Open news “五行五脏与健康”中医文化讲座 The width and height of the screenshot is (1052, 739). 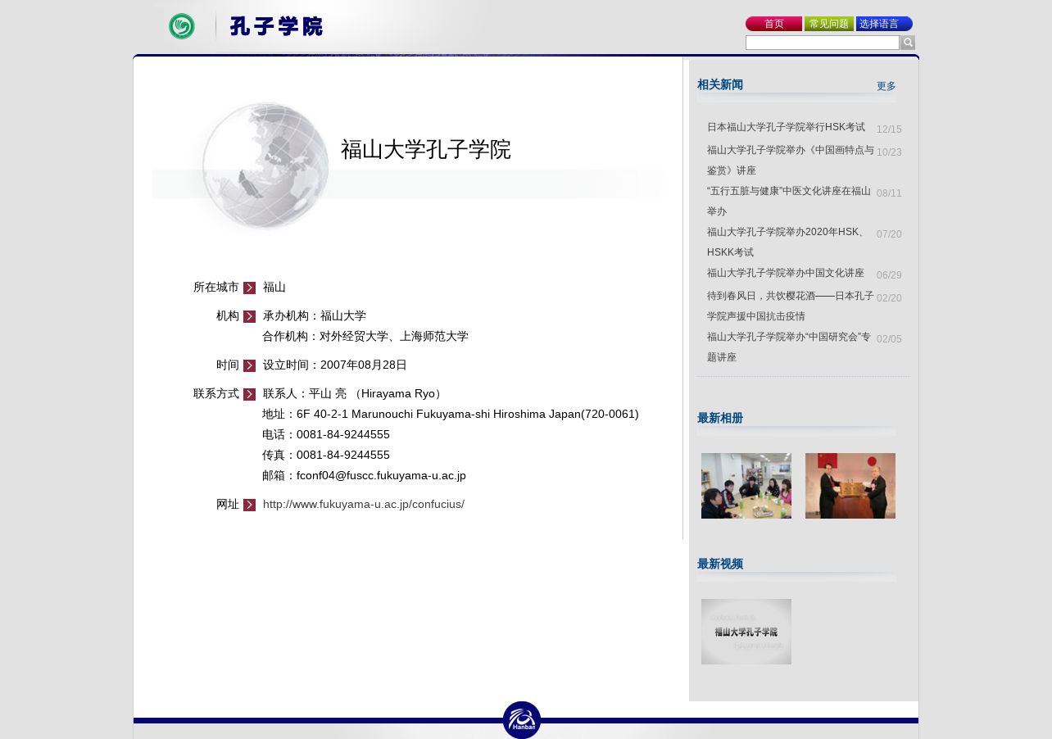789,202
